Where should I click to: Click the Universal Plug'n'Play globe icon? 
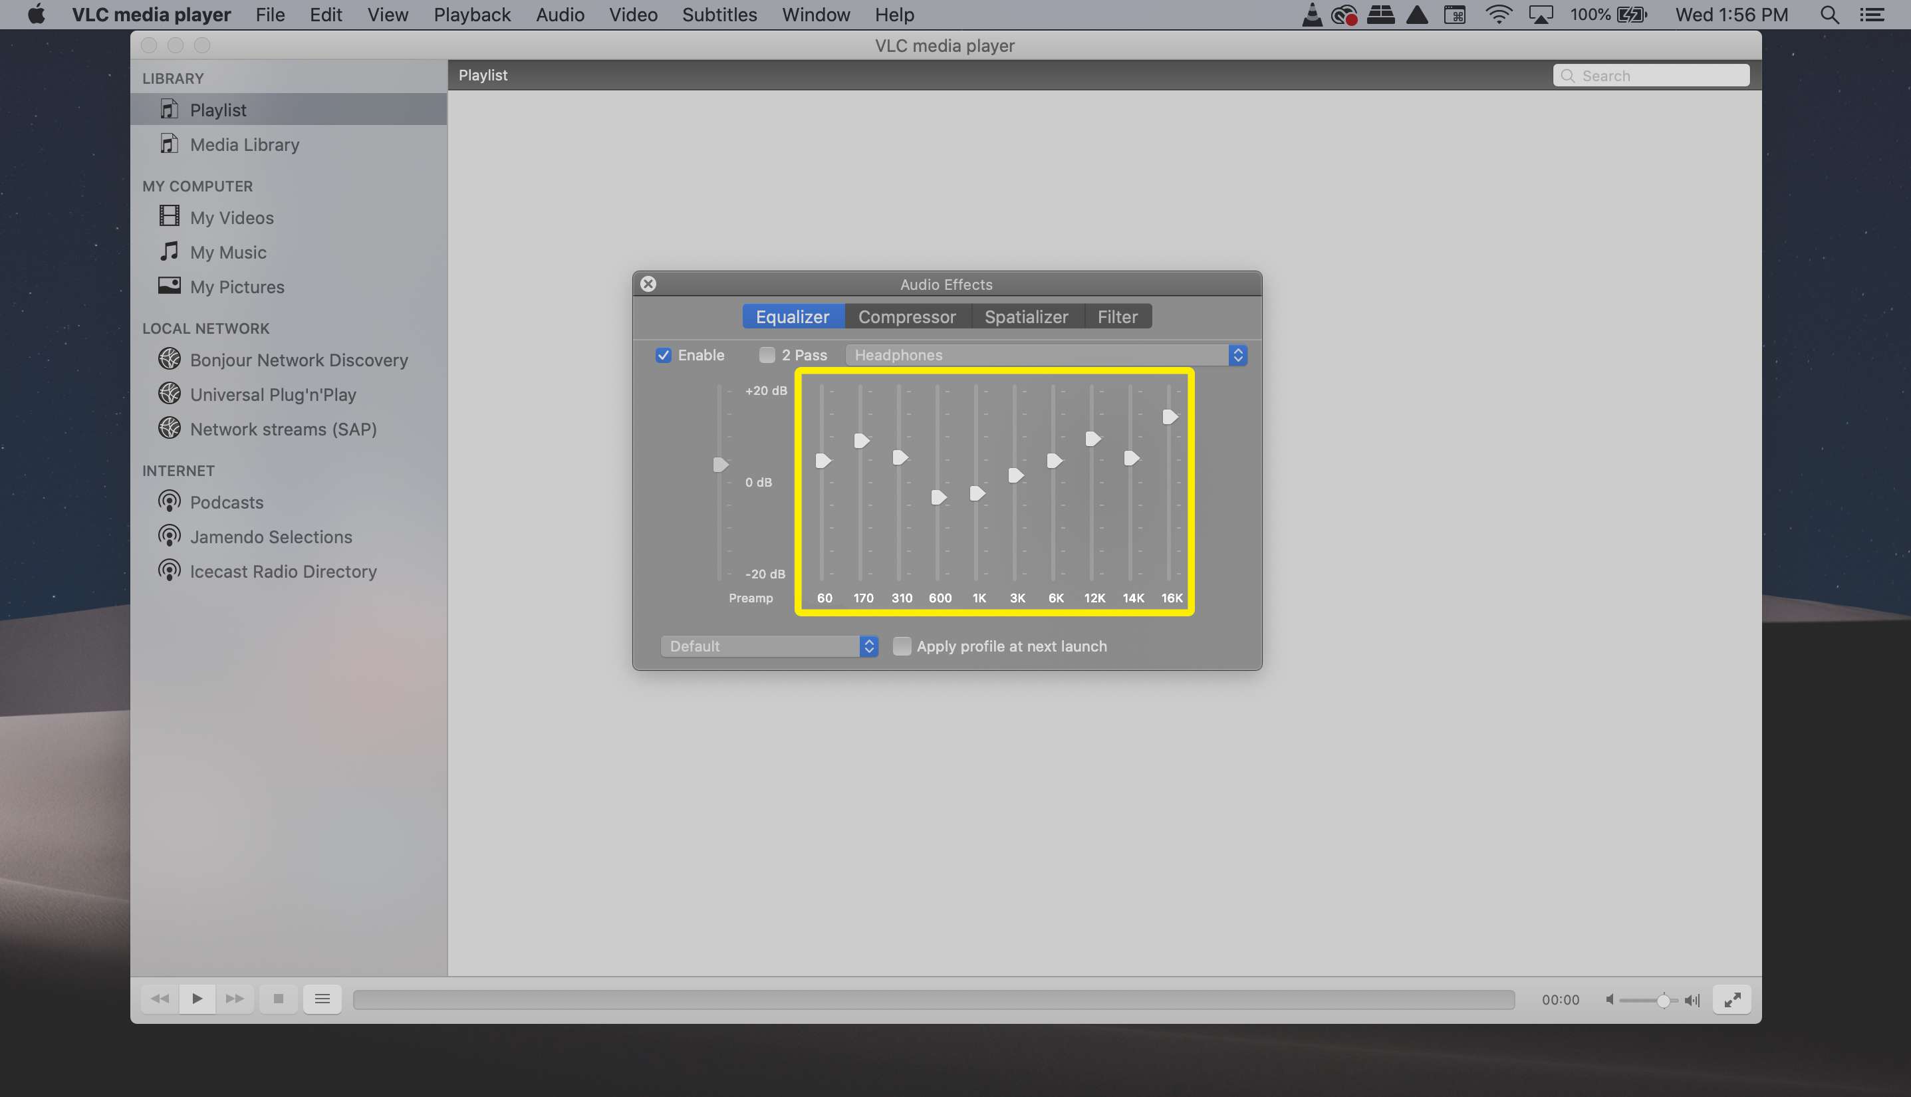[x=170, y=394]
